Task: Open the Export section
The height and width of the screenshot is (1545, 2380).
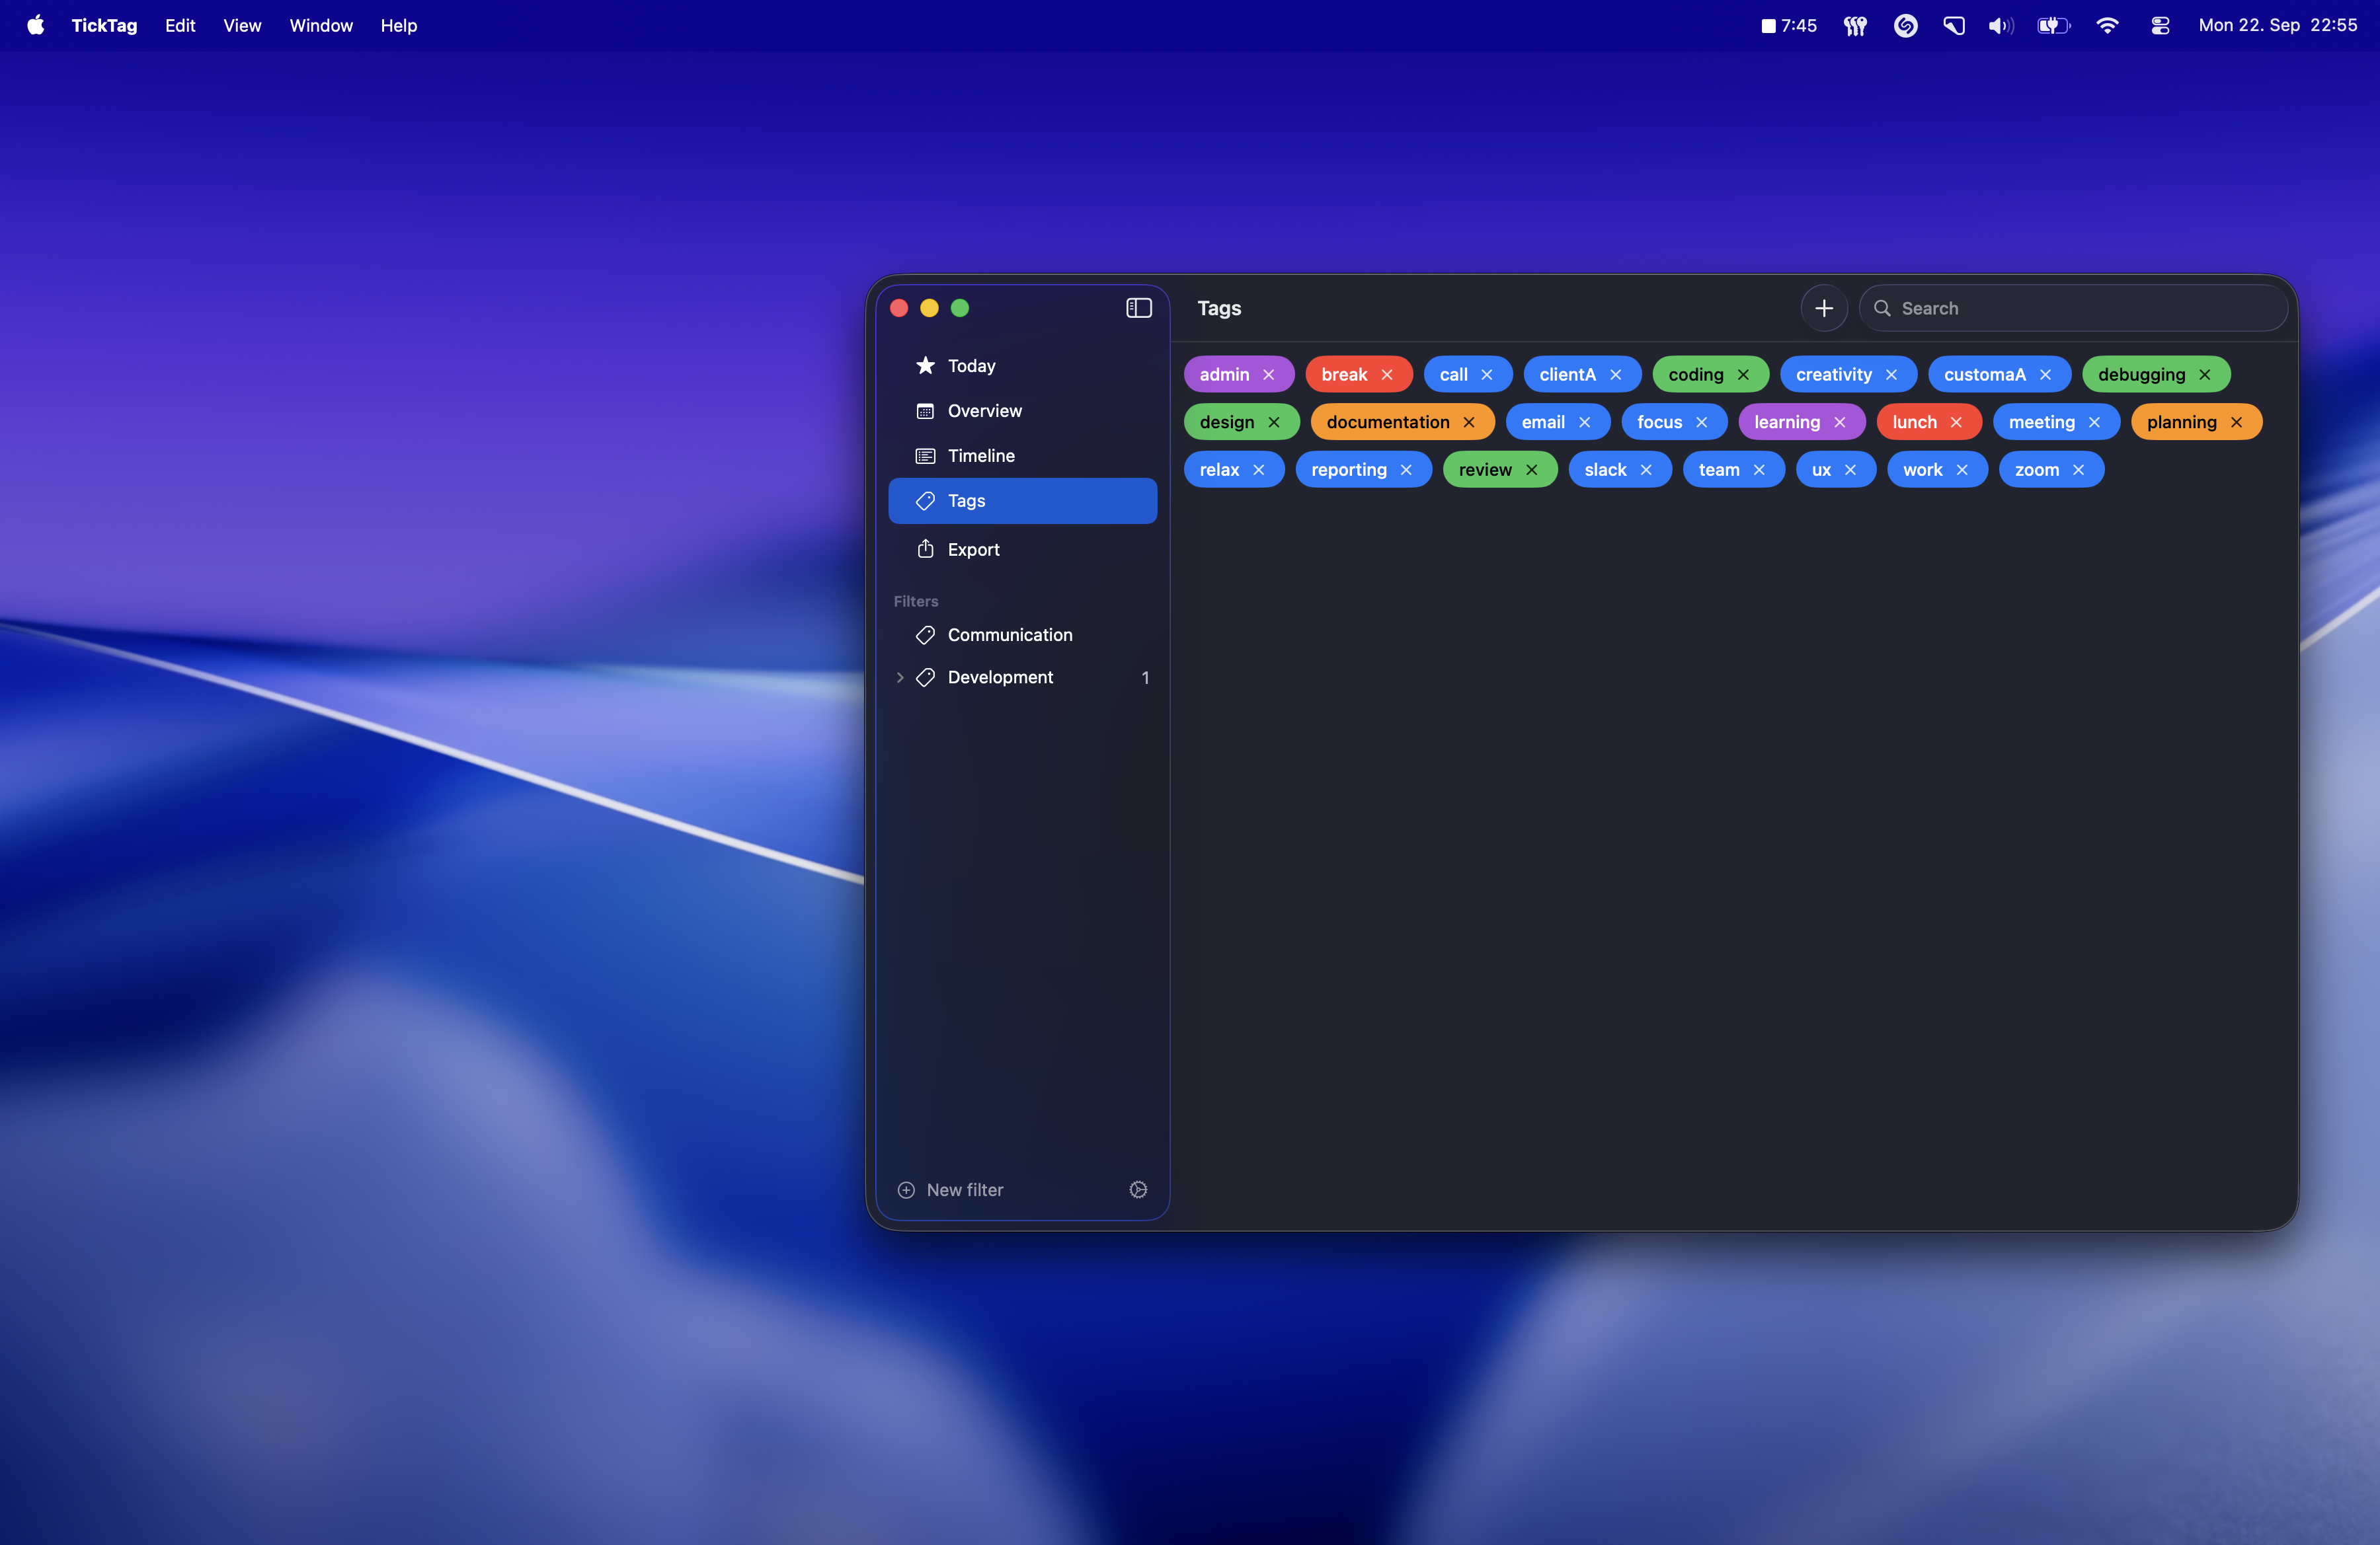Action: tap(972, 550)
